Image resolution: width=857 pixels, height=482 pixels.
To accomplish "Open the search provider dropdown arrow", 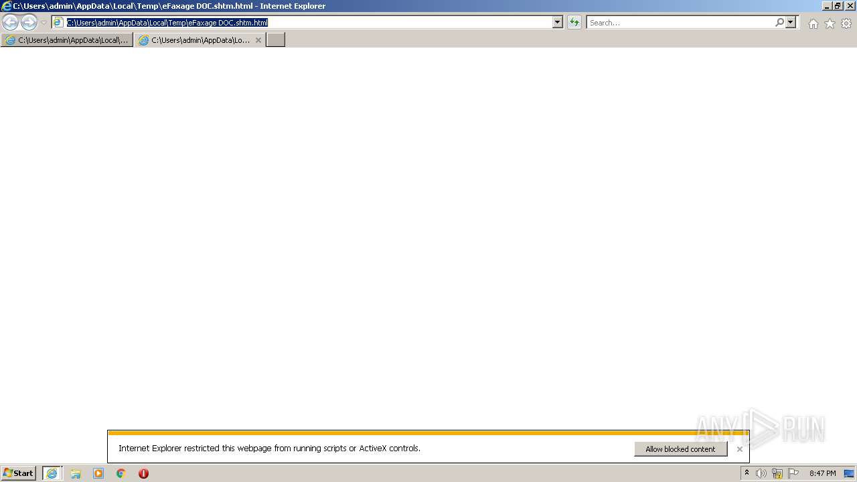I will pyautogui.click(x=791, y=23).
